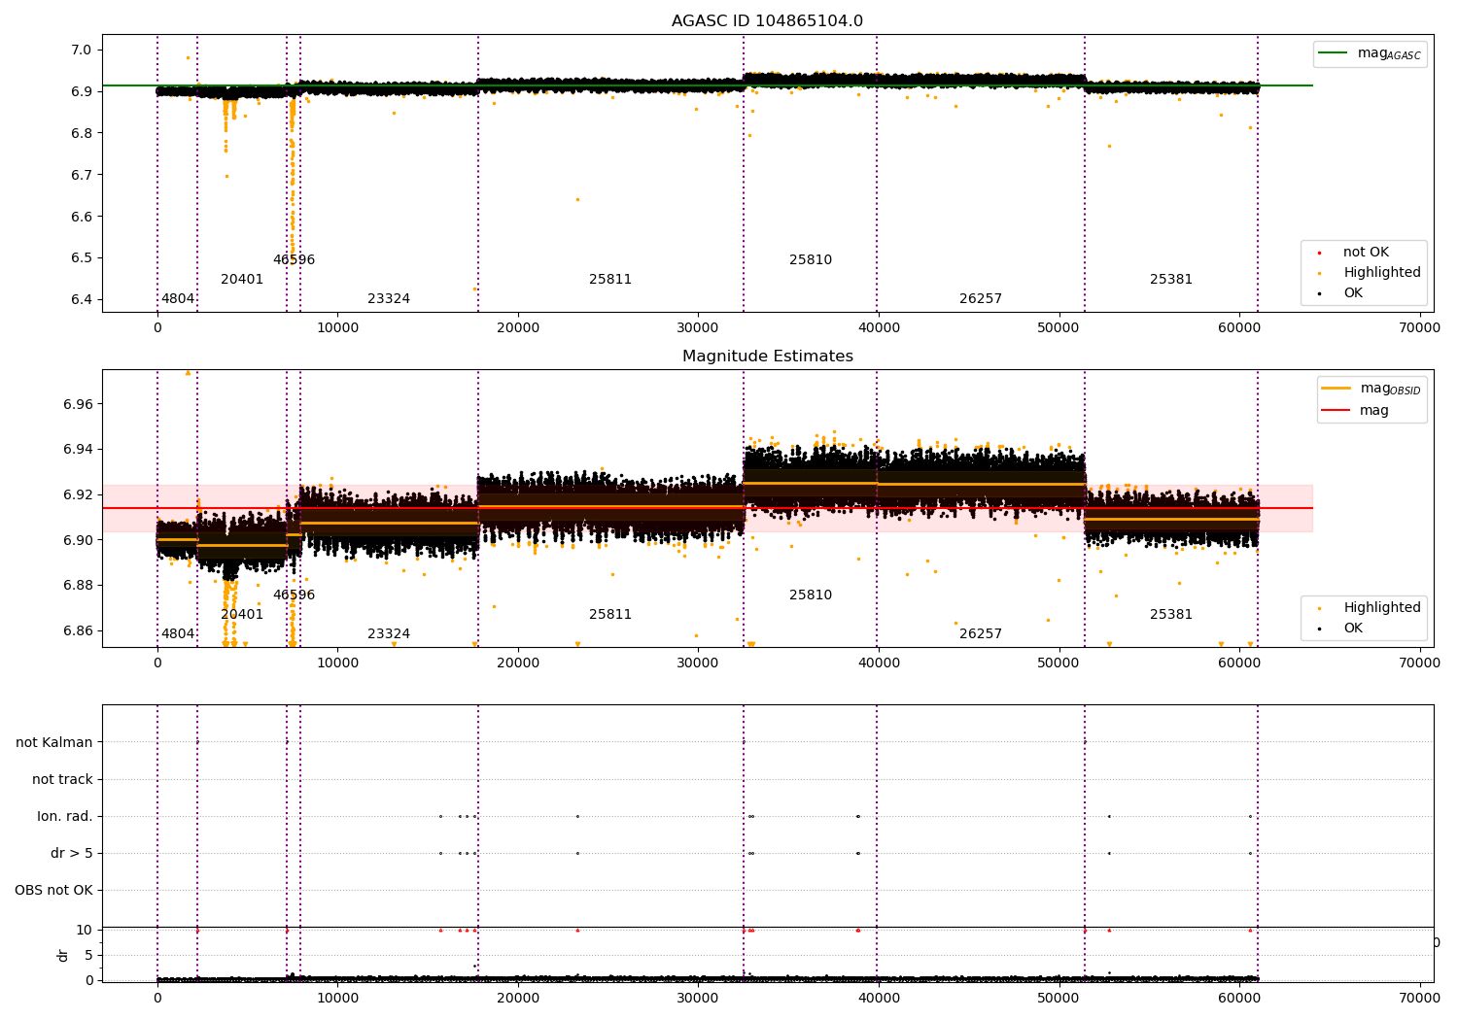The image size is (1458, 1020).
Task: Click the 'Ion. rad.' axis label
Action: pyautogui.click(x=65, y=817)
